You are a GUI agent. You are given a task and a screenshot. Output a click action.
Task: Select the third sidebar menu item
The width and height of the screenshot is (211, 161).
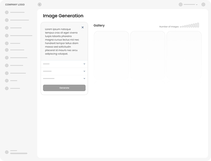point(16,28)
